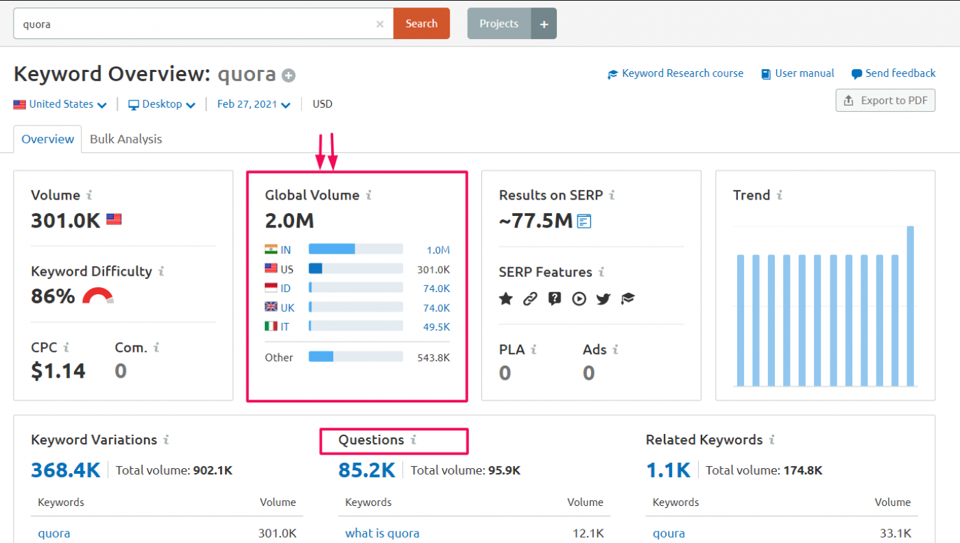Open the Feb 27, 2021 date dropdown
This screenshot has width=960, height=543.
pyautogui.click(x=254, y=104)
